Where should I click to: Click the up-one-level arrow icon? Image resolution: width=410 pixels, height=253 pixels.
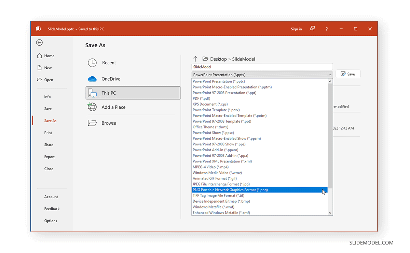pos(195,59)
